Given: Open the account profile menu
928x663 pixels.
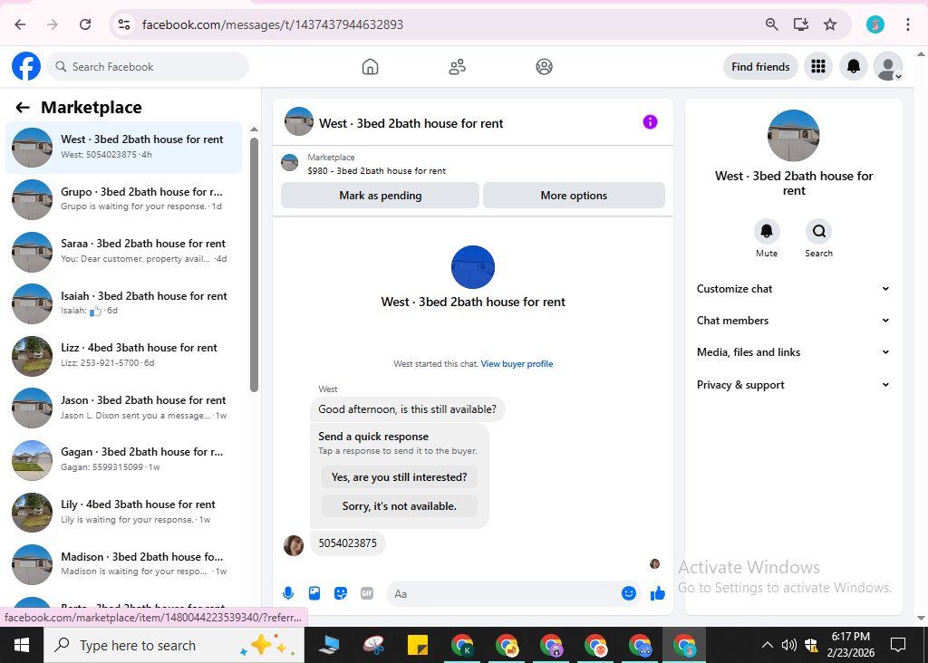Looking at the screenshot, I should coord(888,66).
